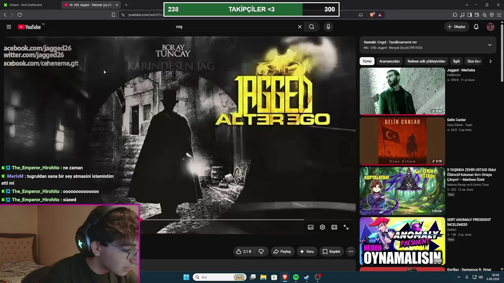504x283 pixels.
Task: Open the Zehir Ustası manhwa thumbnail
Action: [x=402, y=191]
